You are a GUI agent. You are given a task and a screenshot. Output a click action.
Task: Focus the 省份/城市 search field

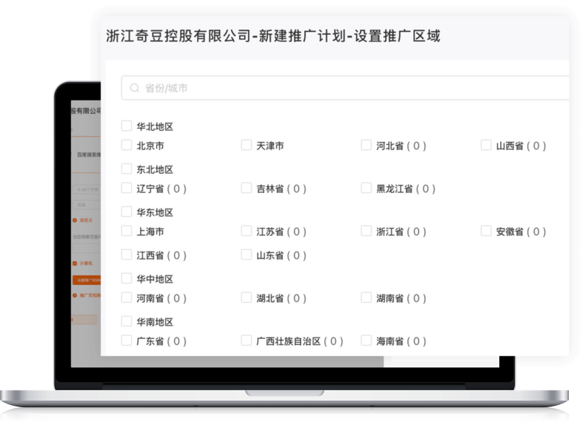point(345,88)
